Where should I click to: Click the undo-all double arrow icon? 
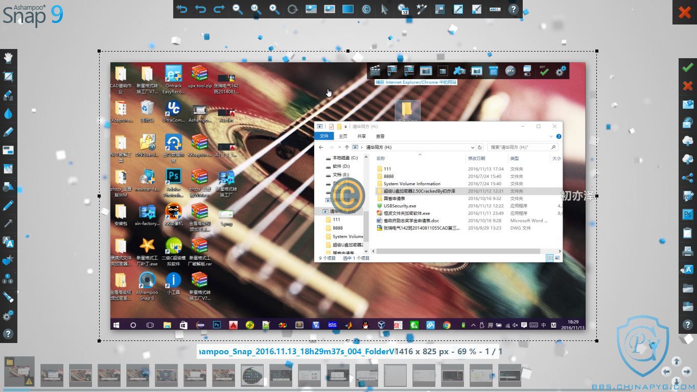click(x=182, y=9)
